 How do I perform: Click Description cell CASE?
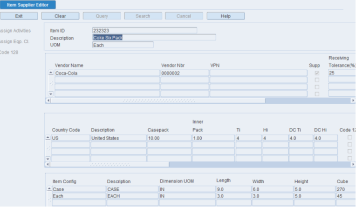click(132, 189)
